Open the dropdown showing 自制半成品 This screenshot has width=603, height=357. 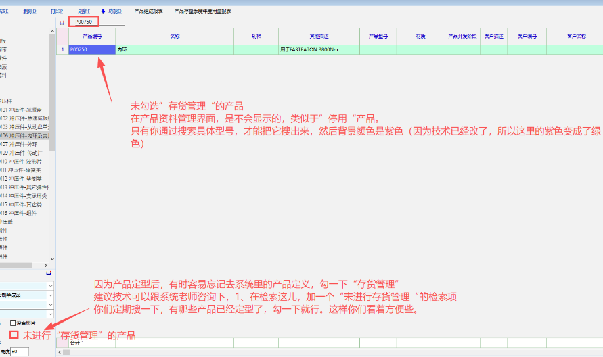click(50, 295)
